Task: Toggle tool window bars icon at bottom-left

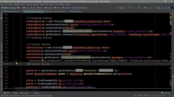Action: (2, 96)
